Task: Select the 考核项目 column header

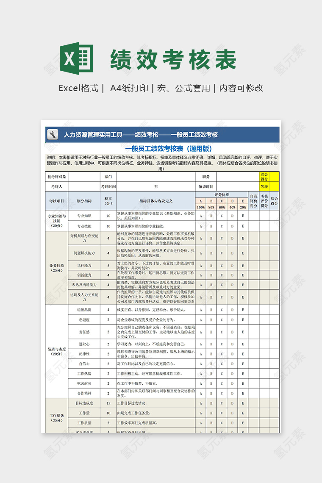Action: [x=57, y=201]
